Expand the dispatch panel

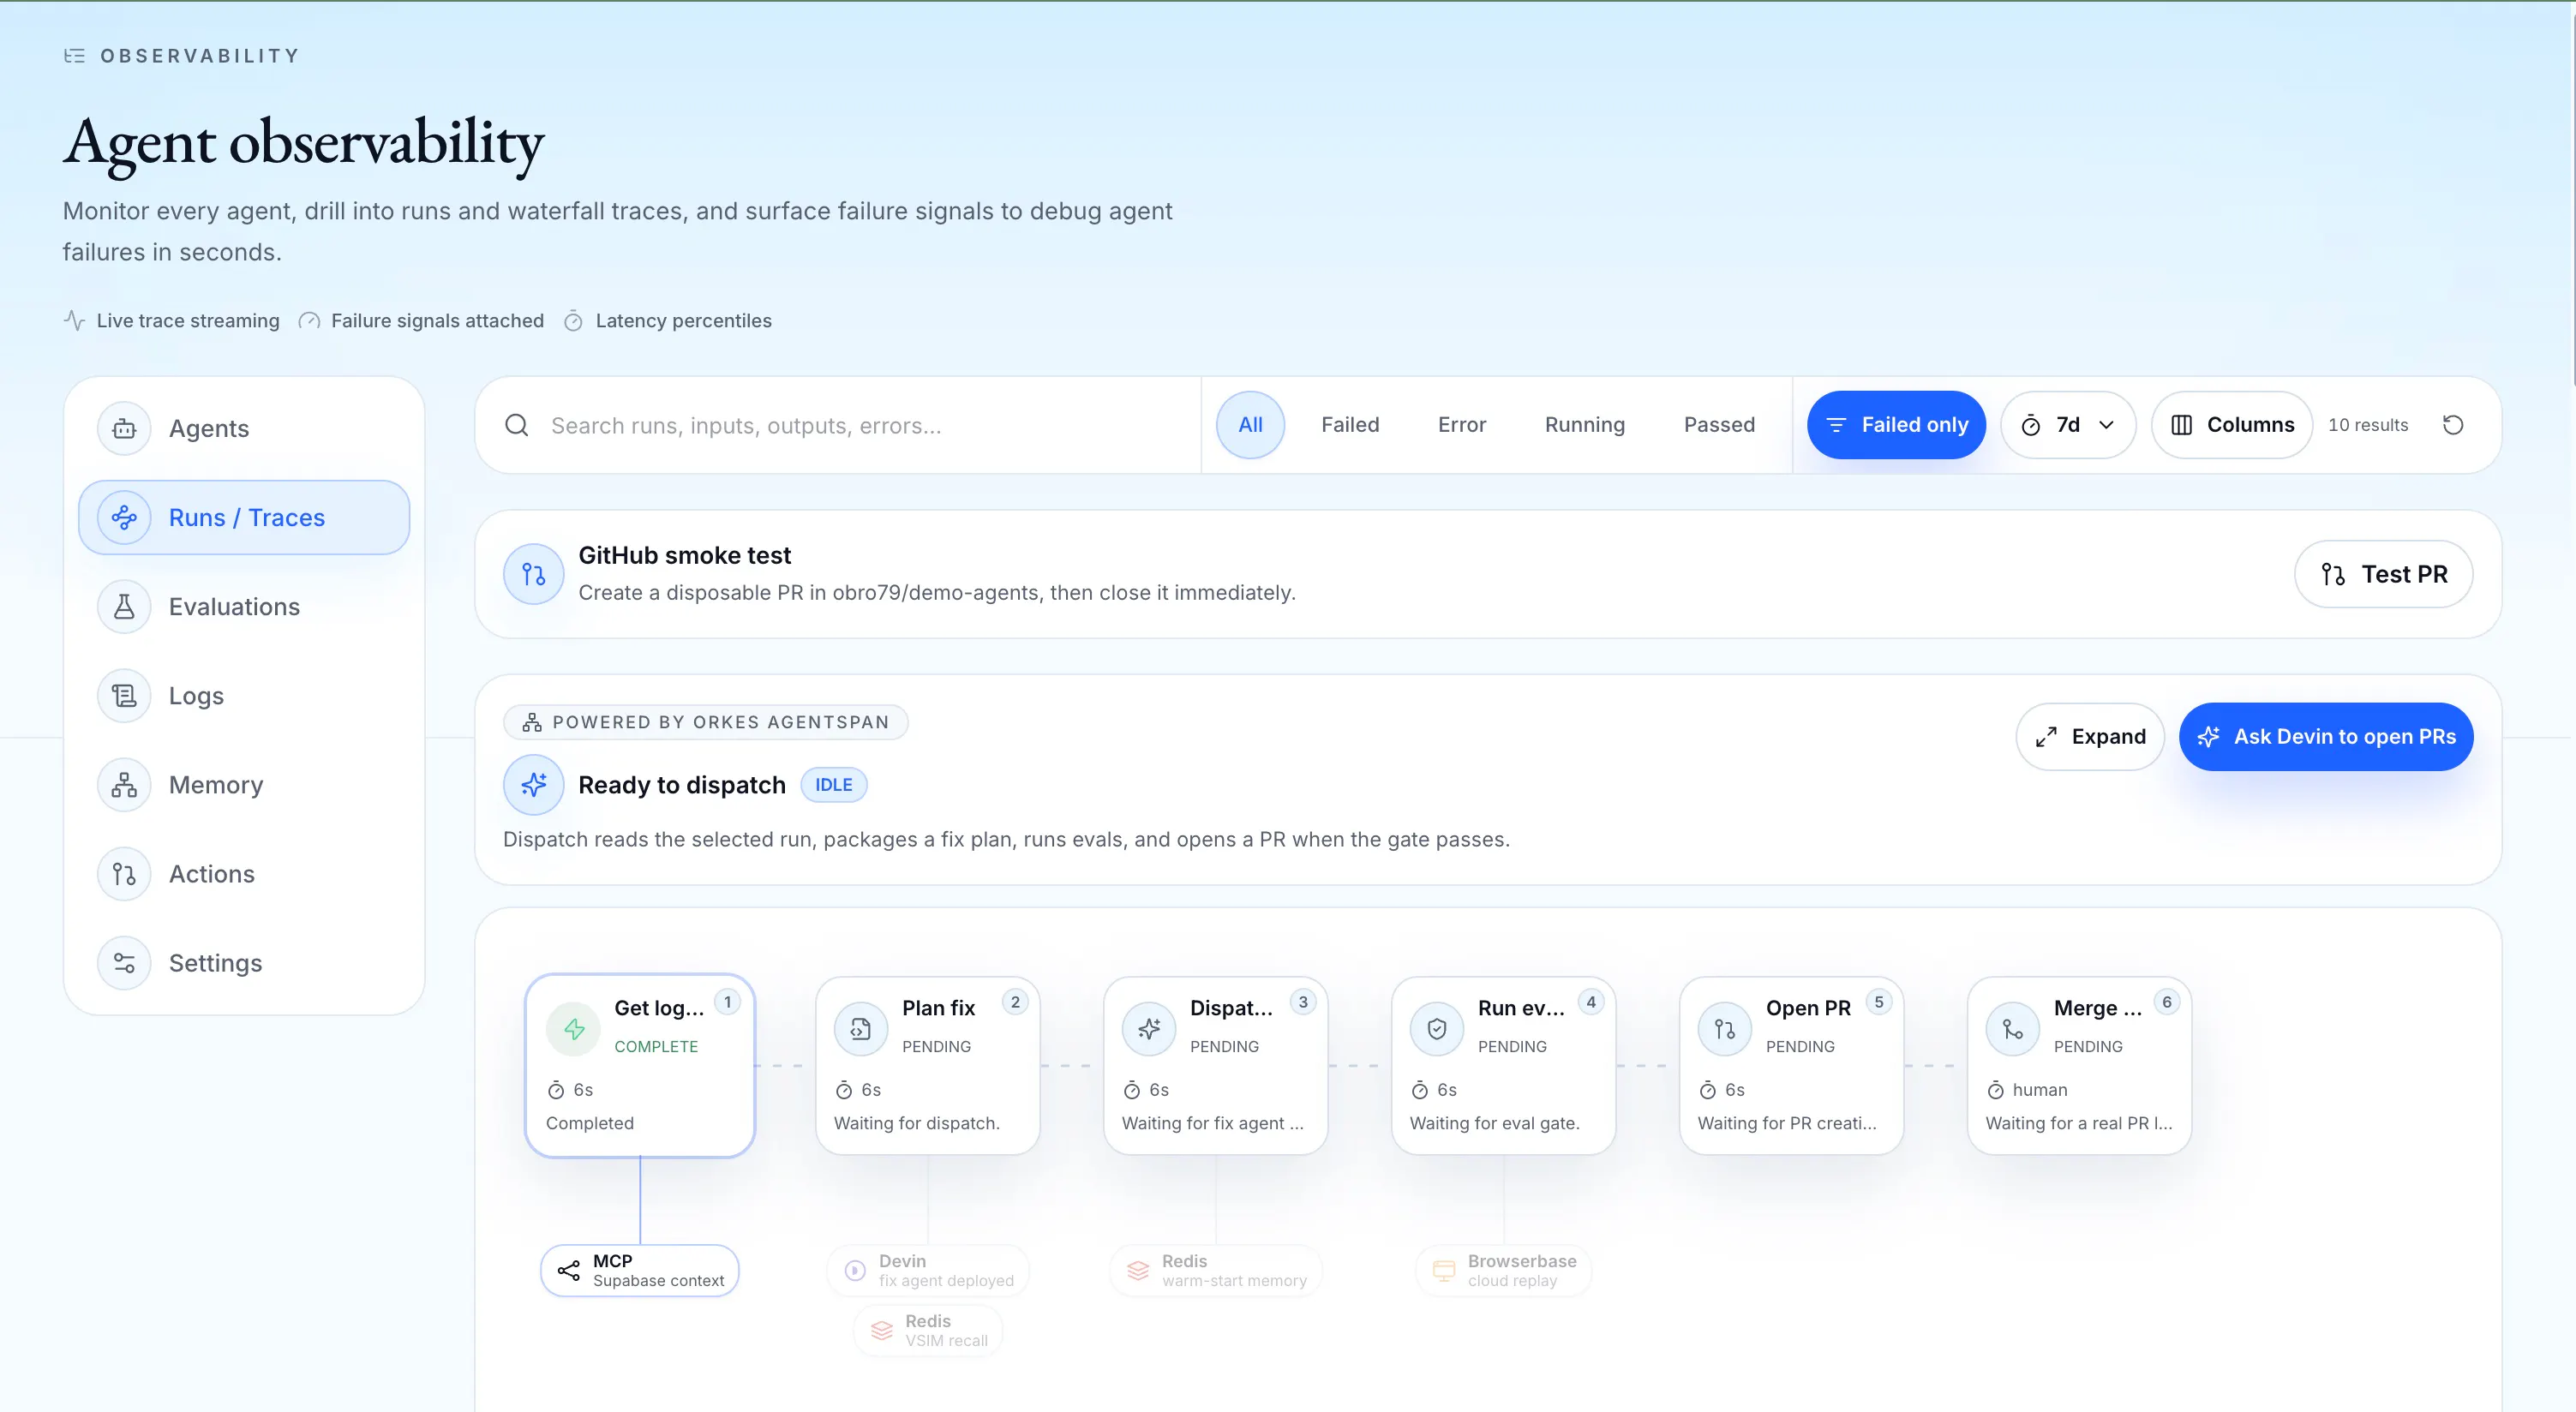coord(2090,737)
